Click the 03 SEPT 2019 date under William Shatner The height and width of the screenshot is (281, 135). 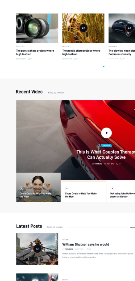pyautogui.click(x=79, y=249)
